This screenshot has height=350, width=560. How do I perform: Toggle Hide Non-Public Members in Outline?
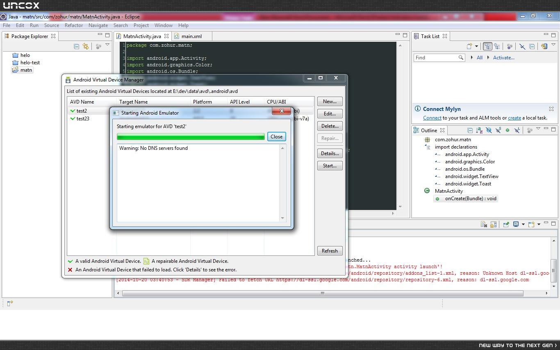click(x=508, y=130)
